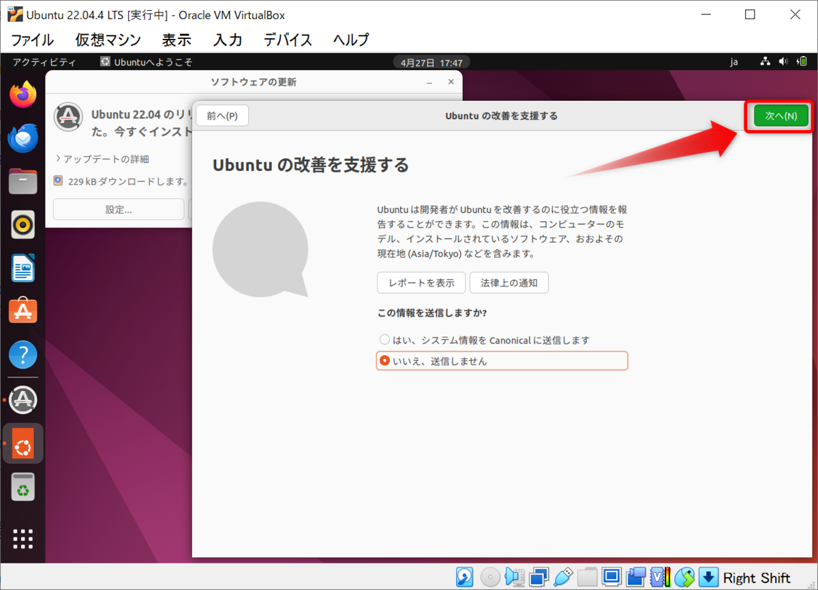Image resolution: width=818 pixels, height=590 pixels.
Task: Click the network status icon in top bar
Action: pos(766,62)
